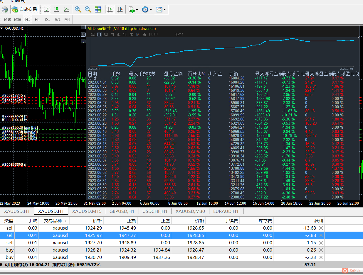Toggle chart shift icon
Image resolution: width=363 pixels, height=275 pixels.
click(120, 9)
